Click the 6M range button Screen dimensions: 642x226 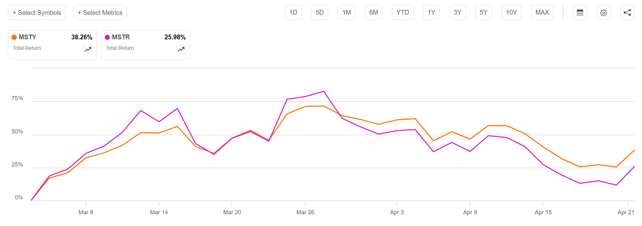coord(374,12)
